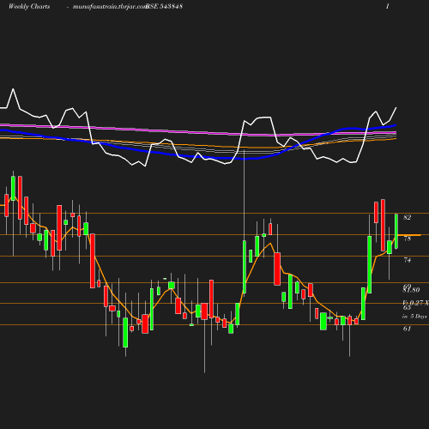Click the number 1 label at top right

(x=388, y=6)
